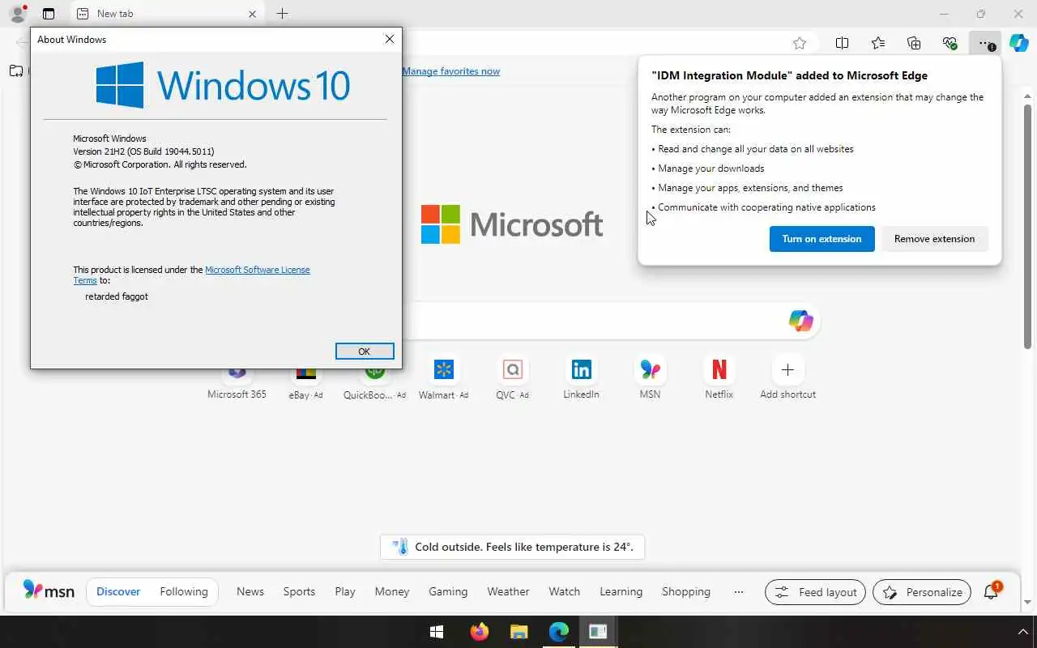Open the Walmart shortcut tile

[443, 379]
